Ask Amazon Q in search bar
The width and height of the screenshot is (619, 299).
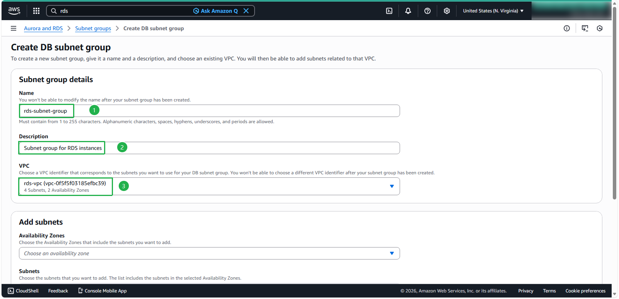(x=215, y=11)
